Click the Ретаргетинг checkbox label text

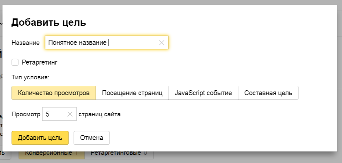(39, 62)
